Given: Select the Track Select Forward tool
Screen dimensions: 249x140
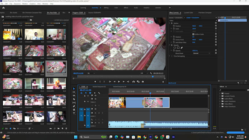Looking at the screenshot, I should [x=74, y=92].
